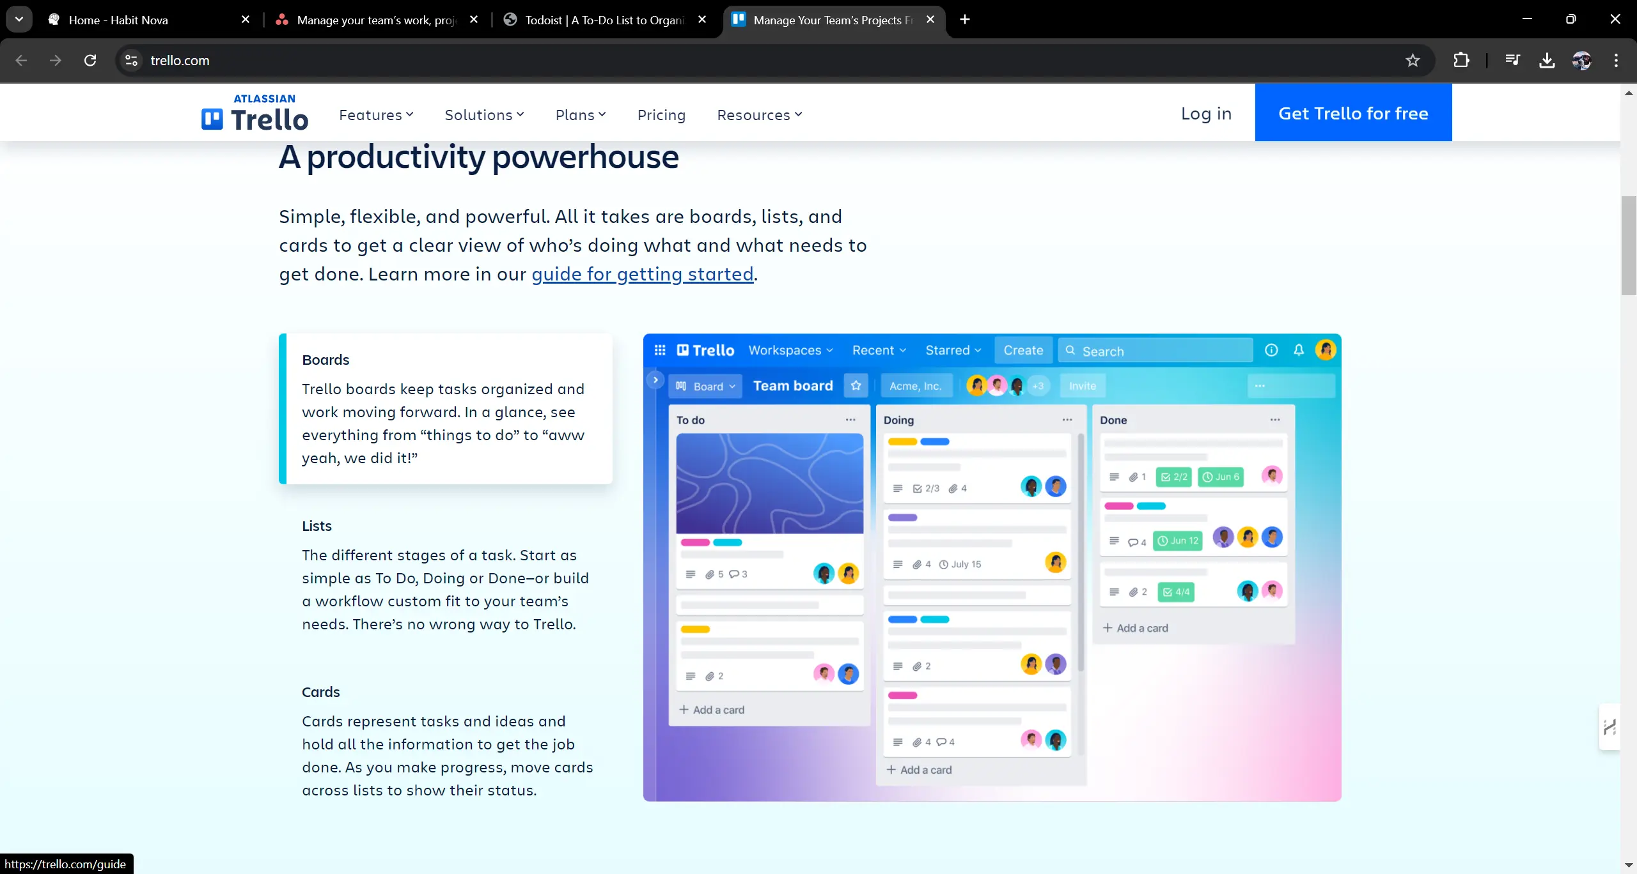Click Add a card under Done

(1135, 628)
